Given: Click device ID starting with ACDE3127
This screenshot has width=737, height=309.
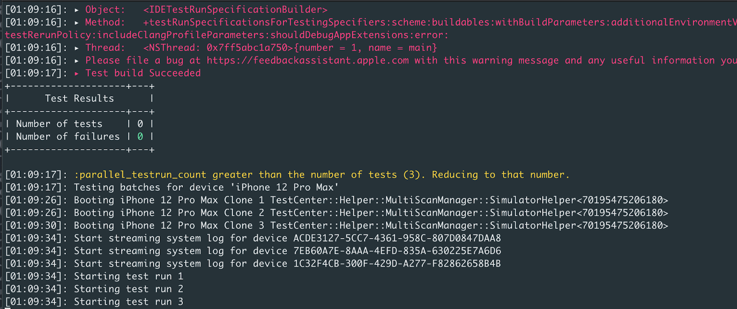Looking at the screenshot, I should [397, 239].
